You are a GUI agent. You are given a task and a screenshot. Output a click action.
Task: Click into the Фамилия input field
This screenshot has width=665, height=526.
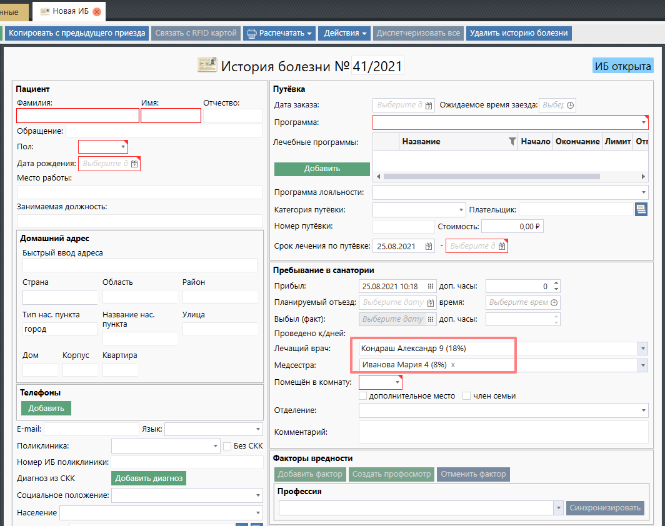(77, 116)
